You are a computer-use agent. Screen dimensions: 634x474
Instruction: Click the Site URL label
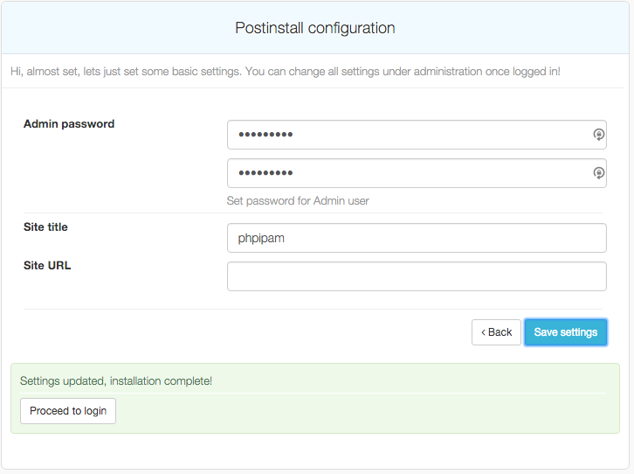coord(47,265)
